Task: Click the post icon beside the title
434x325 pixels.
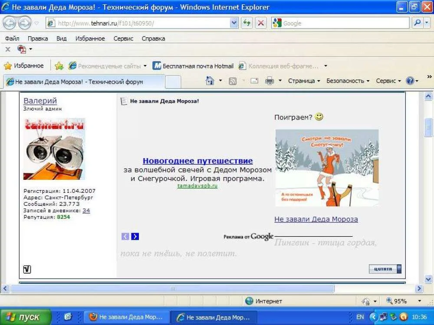Action: tap(124, 101)
